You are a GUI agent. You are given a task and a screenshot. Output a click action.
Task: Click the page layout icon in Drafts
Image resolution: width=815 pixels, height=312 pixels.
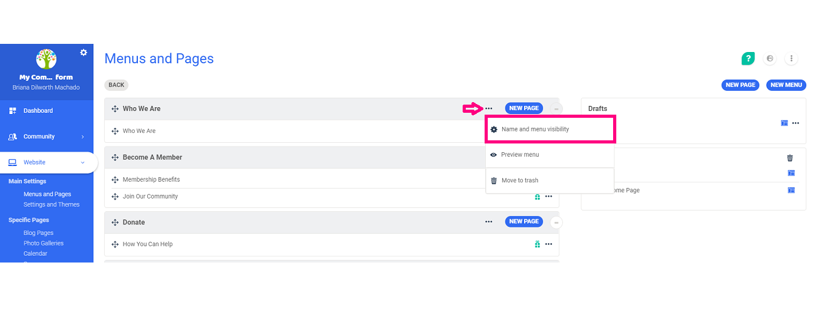click(784, 123)
